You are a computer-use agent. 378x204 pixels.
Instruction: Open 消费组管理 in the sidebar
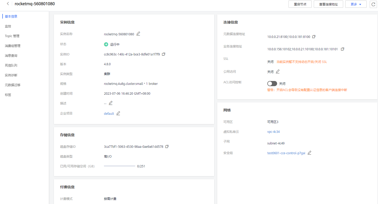13,46
